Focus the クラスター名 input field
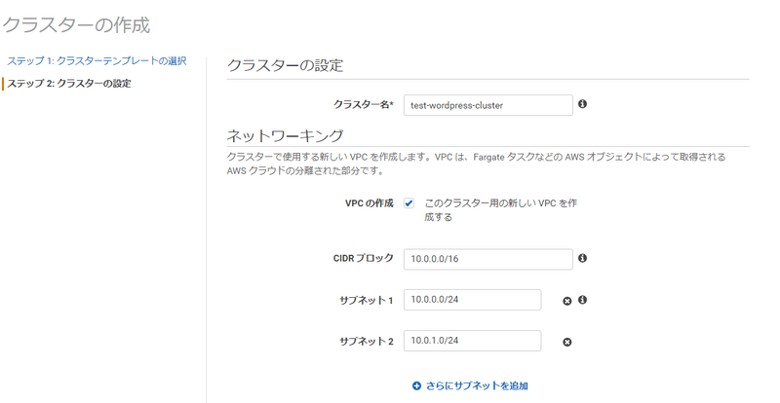780x403 pixels. tap(488, 105)
